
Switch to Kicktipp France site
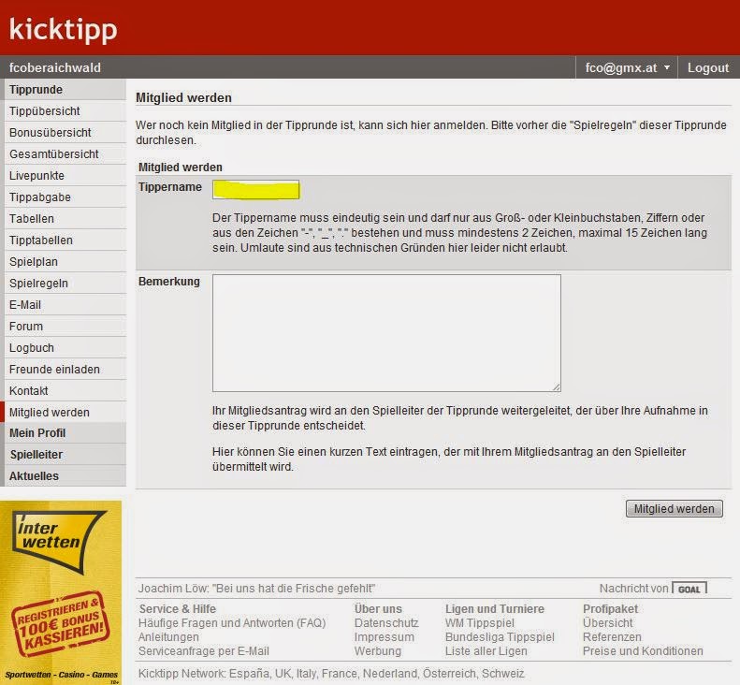[340, 673]
